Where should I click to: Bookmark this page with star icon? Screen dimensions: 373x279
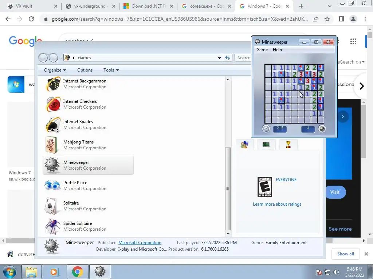(x=327, y=19)
